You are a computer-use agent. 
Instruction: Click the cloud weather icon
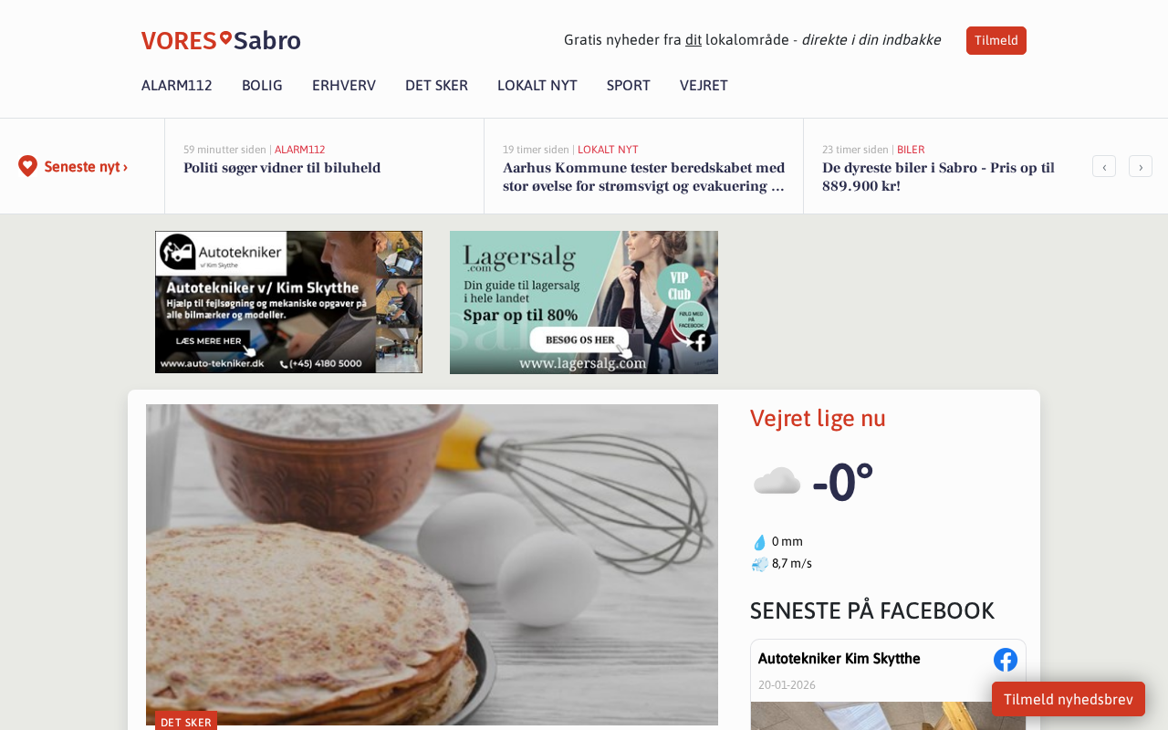click(x=777, y=481)
